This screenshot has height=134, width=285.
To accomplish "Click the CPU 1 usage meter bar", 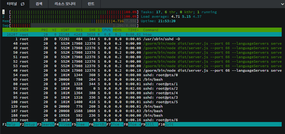I will click(x=74, y=12).
